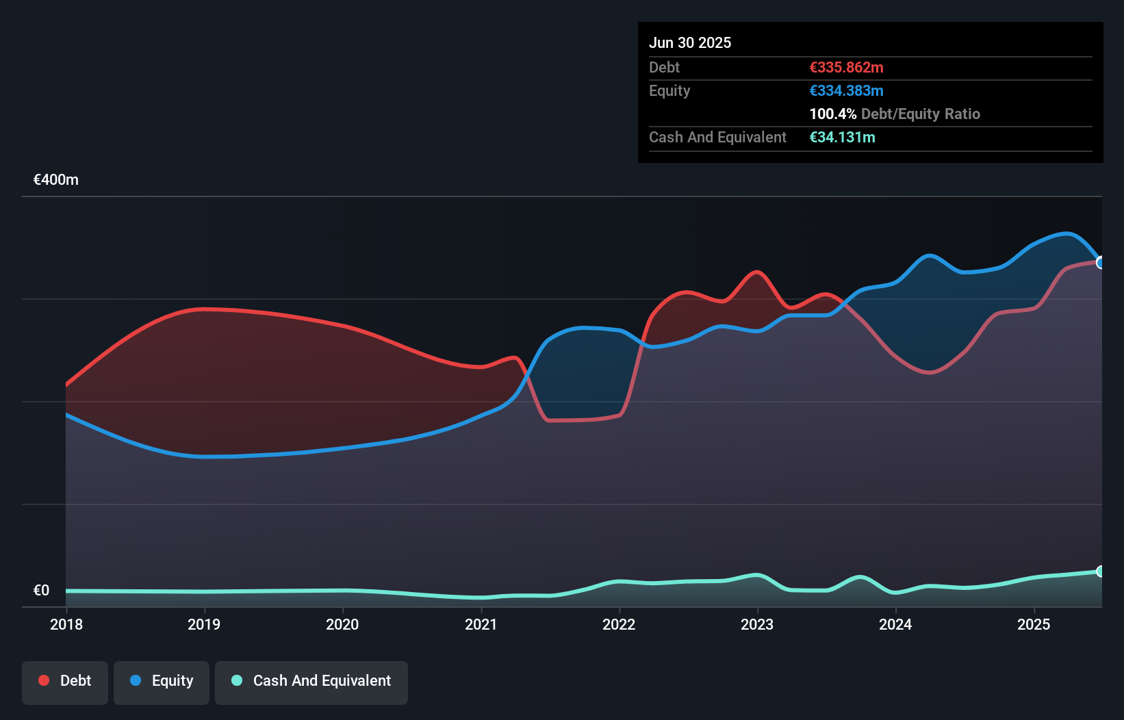1124x720 pixels.
Task: Click the 2018 x-axis label
Action: tap(66, 624)
